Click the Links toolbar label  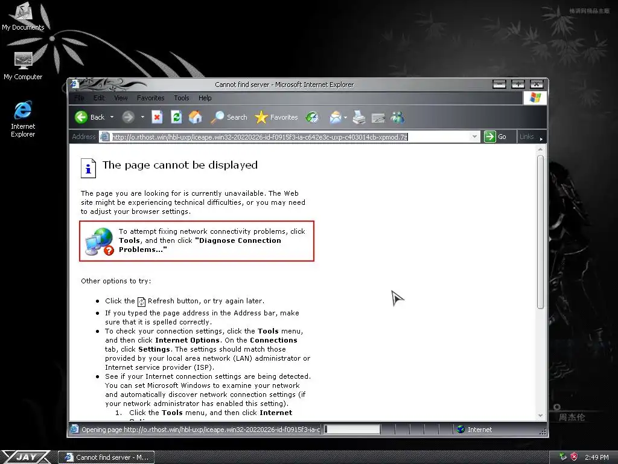(x=526, y=137)
